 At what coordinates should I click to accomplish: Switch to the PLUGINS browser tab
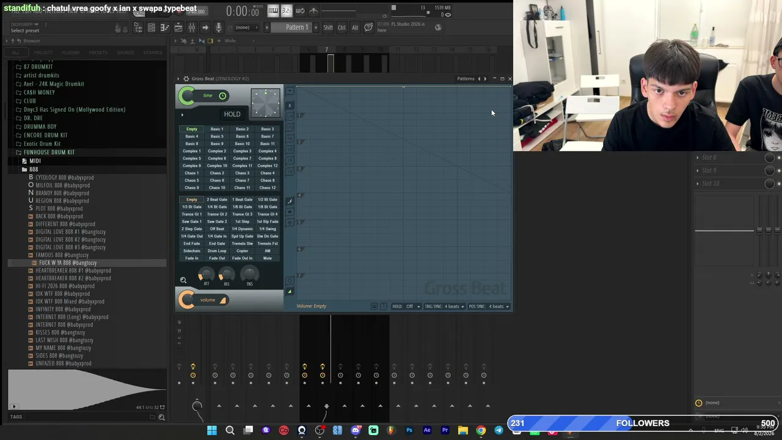tap(71, 53)
